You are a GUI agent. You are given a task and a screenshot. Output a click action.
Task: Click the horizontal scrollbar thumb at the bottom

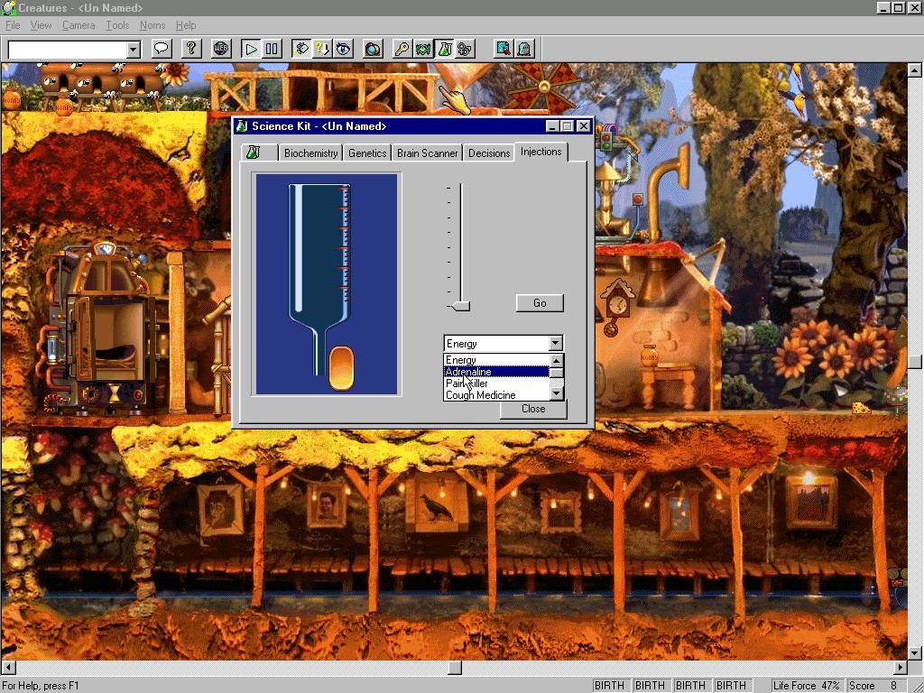(x=455, y=668)
